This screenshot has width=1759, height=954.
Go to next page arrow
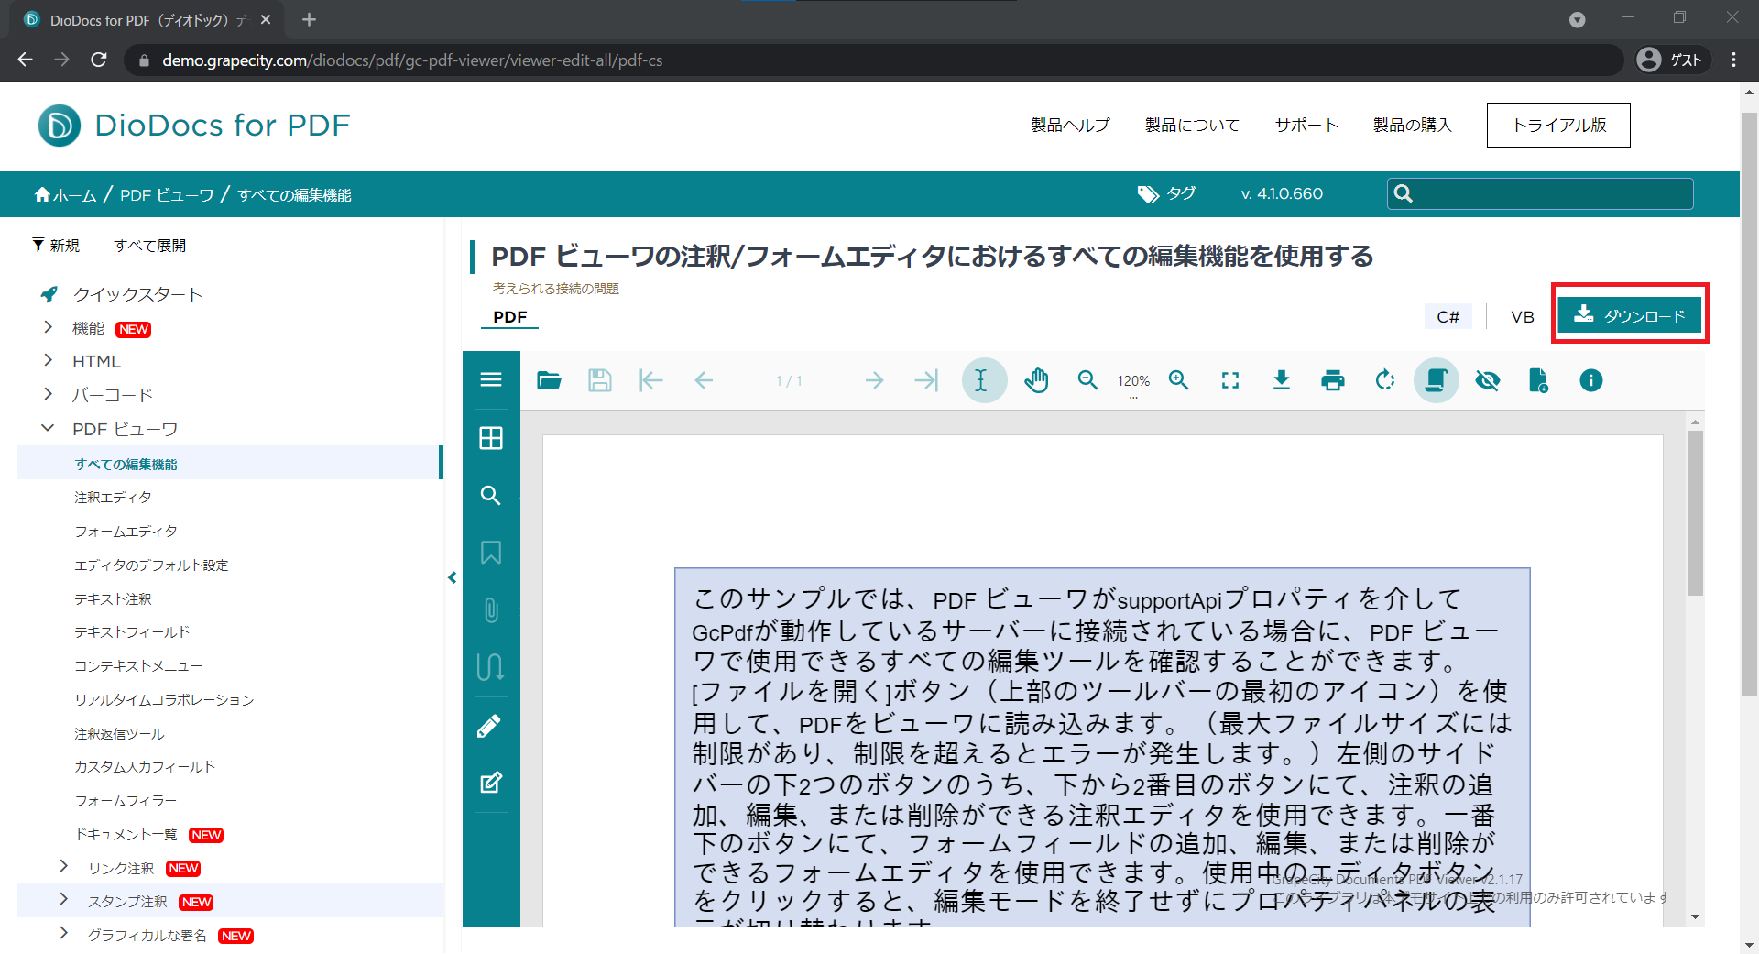coord(874,380)
